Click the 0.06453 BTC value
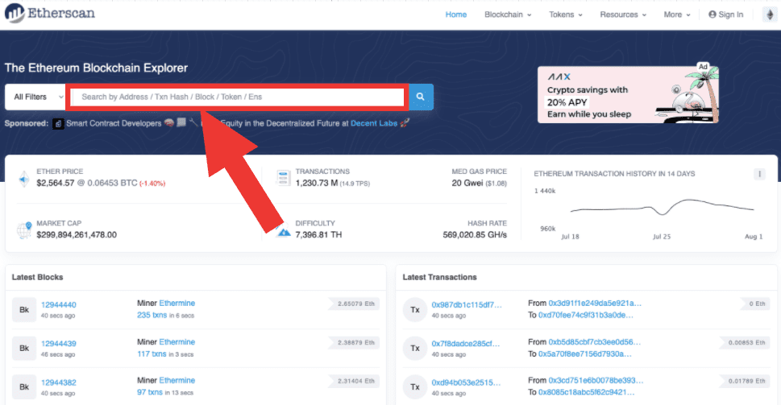This screenshot has width=781, height=405. click(112, 183)
